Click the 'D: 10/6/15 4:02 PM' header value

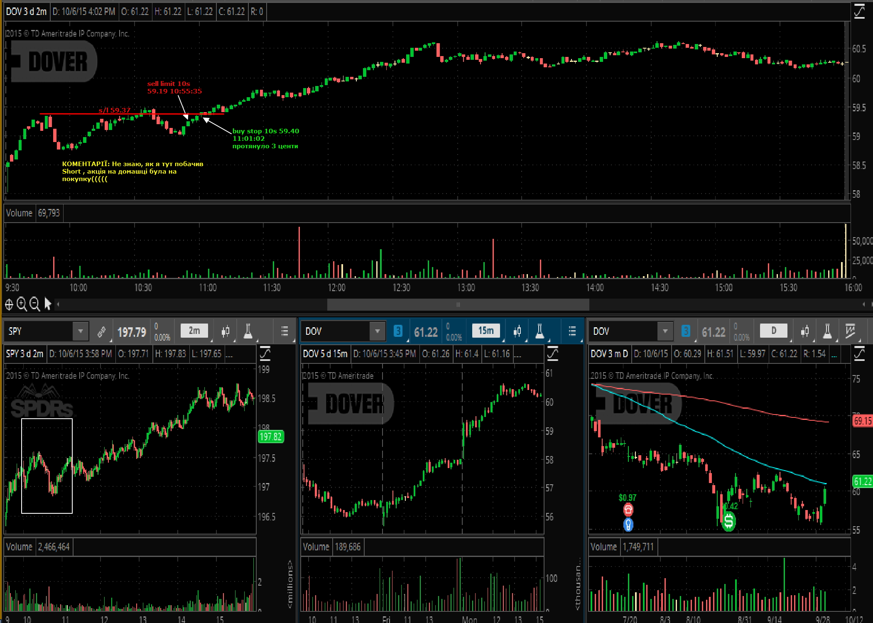click(83, 12)
